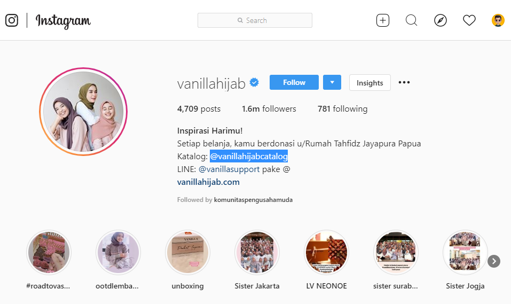511x304 pixels.
Task: Open the @vanillahijabcatalog mention link
Action: tap(249, 156)
